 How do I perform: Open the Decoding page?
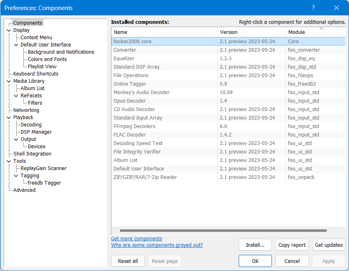(x=31, y=125)
